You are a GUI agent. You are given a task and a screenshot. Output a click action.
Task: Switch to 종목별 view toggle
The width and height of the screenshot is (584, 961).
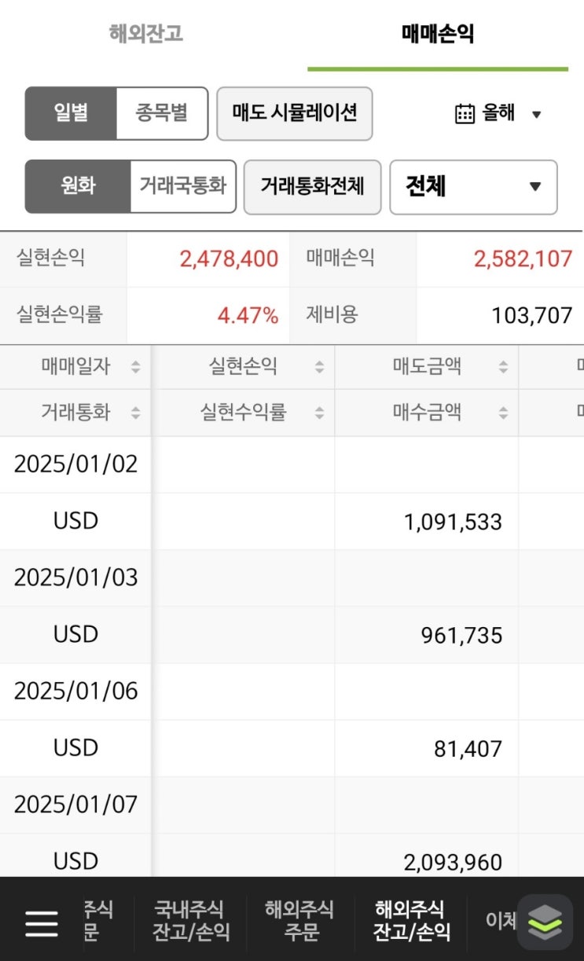[x=162, y=113]
